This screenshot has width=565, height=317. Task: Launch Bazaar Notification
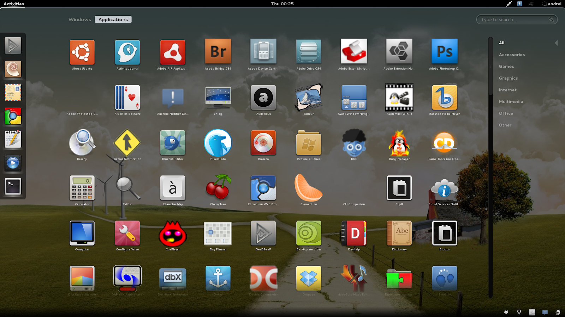[127, 143]
